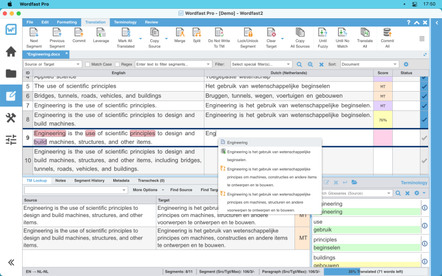Image resolution: width=442 pixels, height=276 pixels.
Task: Click the Copy Source icon
Action: pos(154,33)
